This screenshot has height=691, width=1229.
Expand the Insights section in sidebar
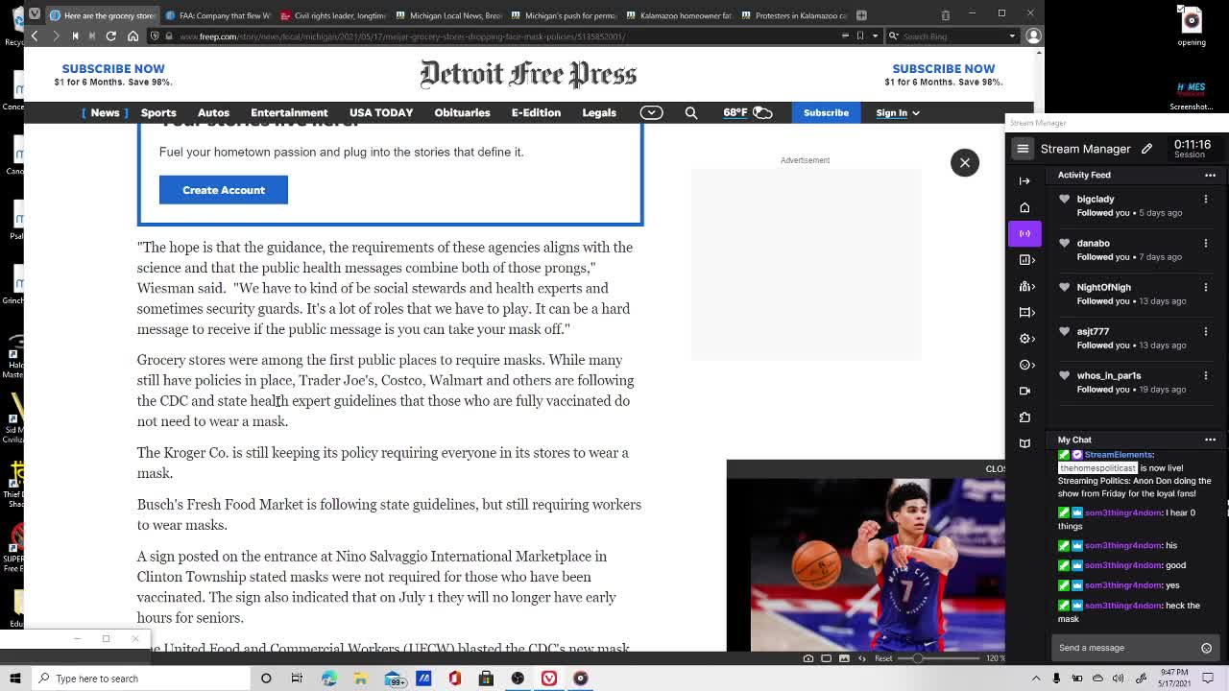point(1026,259)
